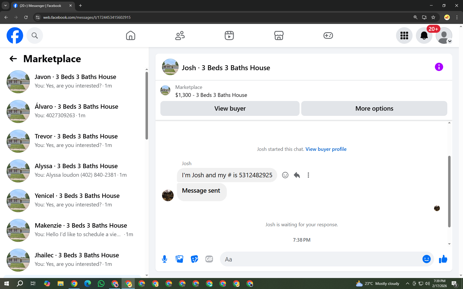Open the nine-dot menu grid
Screen dimensions: 463x289
404,36
